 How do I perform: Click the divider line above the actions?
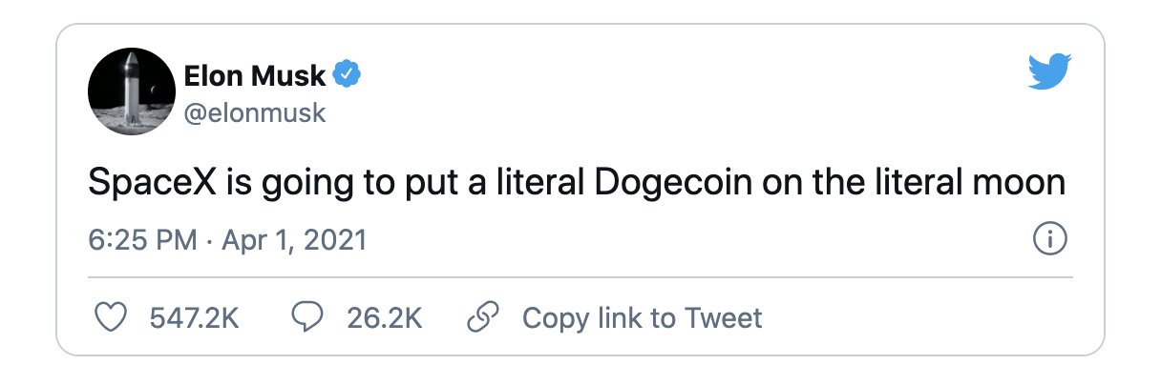pyautogui.click(x=580, y=276)
